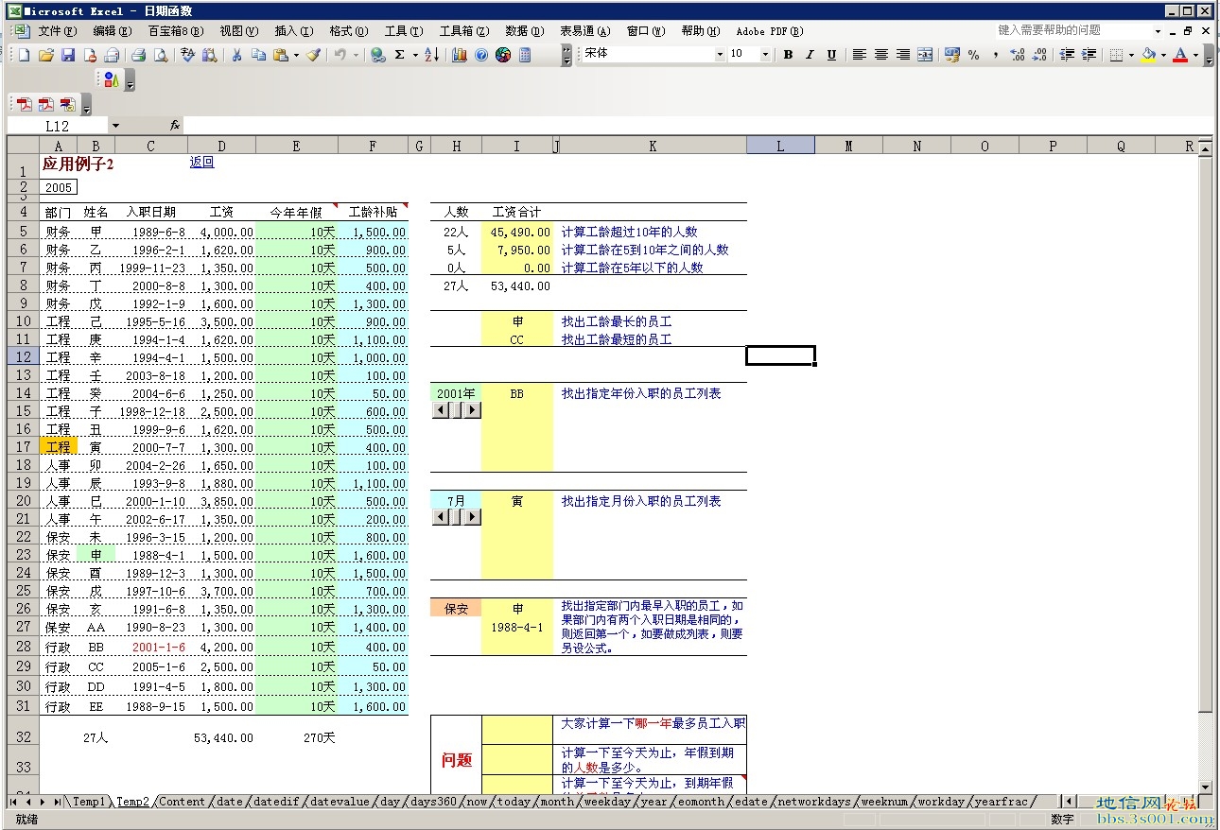The width and height of the screenshot is (1220, 830).
Task: Expand the AutoSum functions arrow
Action: click(415, 55)
